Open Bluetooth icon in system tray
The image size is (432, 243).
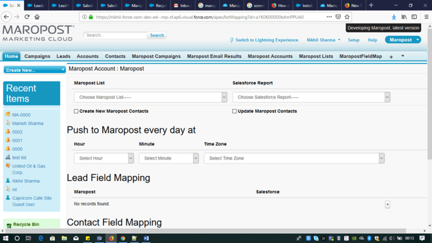[369, 238]
